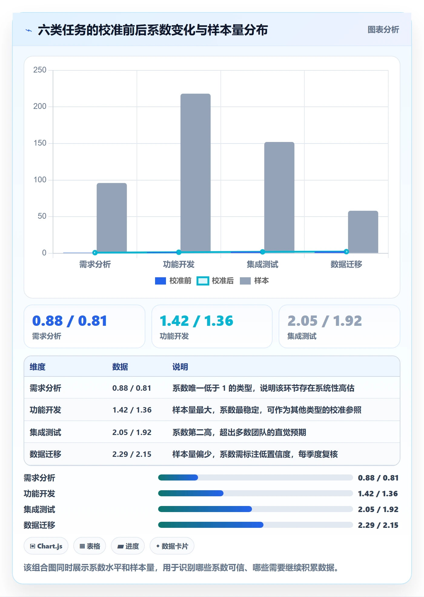Click the 数据迁移 progress bar
This screenshot has height=597, width=424.
pyautogui.click(x=255, y=525)
